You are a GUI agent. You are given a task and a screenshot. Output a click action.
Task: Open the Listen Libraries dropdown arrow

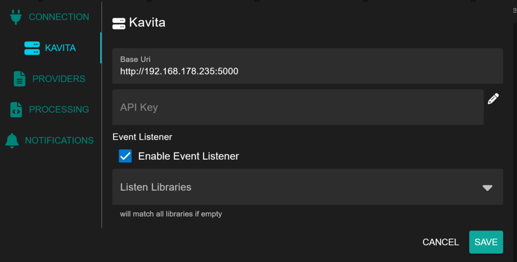click(488, 188)
